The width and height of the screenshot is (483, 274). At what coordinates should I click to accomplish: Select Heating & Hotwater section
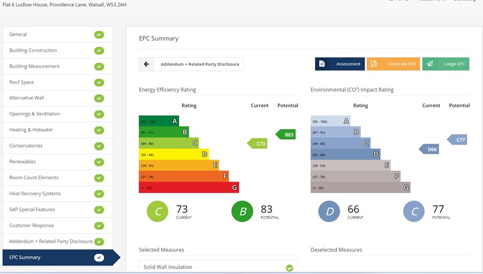58,130
